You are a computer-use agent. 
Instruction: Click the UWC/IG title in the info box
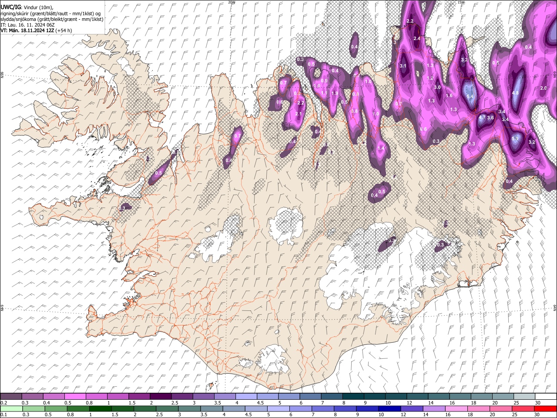(11, 7)
